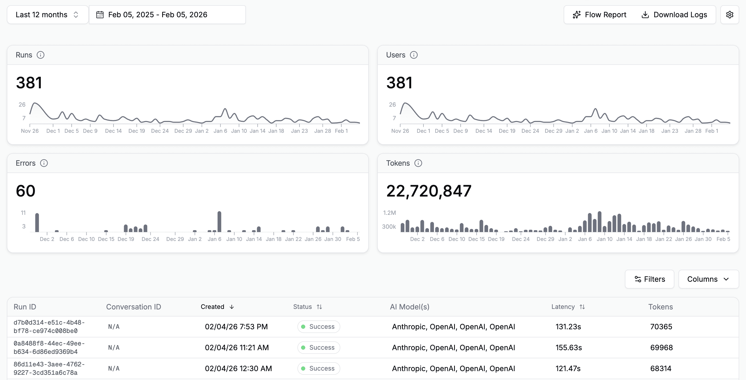Image resolution: width=746 pixels, height=380 pixels.
Task: Click the Tokens info icon
Action: point(418,163)
